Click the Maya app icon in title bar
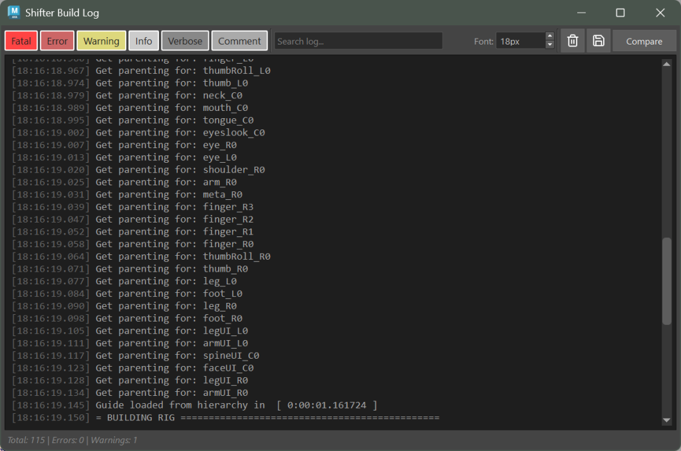The image size is (681, 451). tap(13, 13)
